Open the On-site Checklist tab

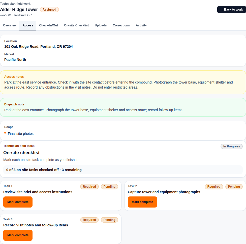pos(76,25)
